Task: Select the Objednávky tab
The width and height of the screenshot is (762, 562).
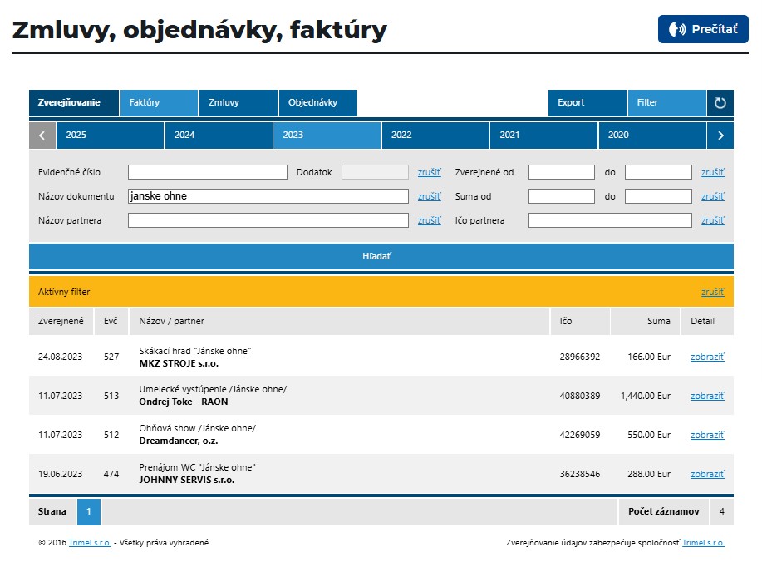Action: pos(317,103)
